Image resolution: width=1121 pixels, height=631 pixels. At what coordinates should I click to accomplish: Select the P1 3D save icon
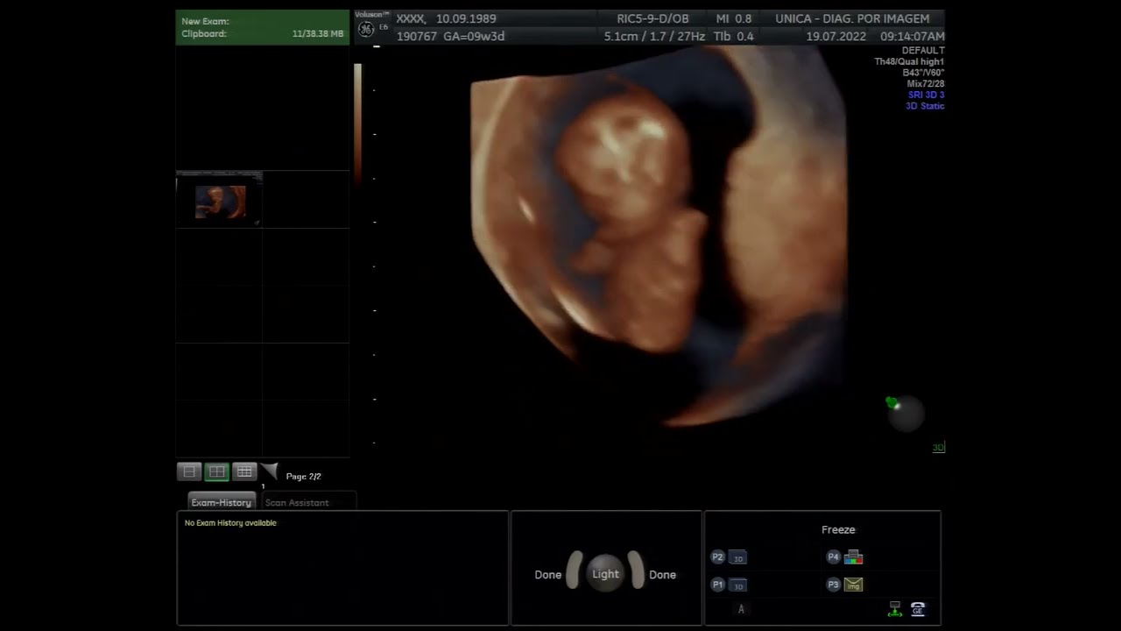[x=737, y=585]
